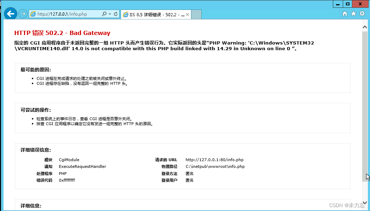Click the error code 0xffffffff

[67, 180]
